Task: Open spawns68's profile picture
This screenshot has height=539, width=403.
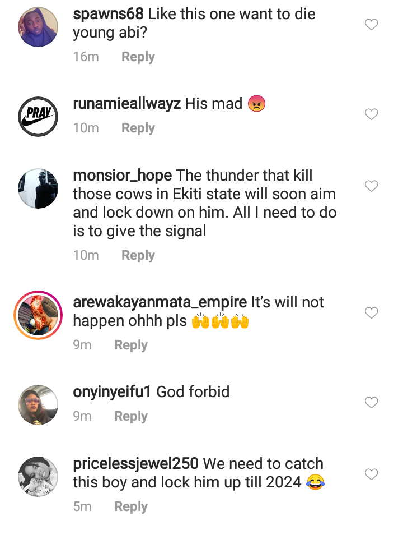Action: (x=38, y=27)
